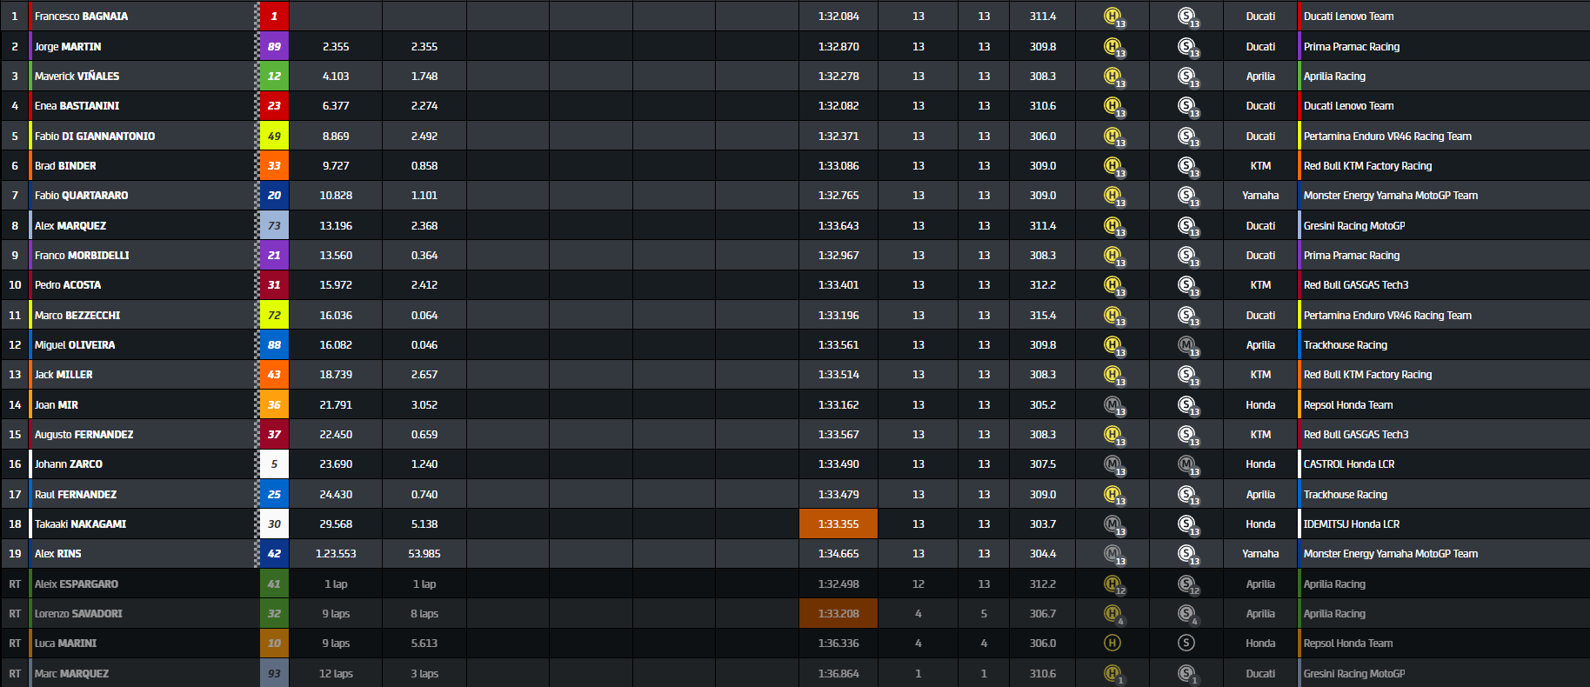Click the RT status for Aleix Espargaro
Image resolution: width=1590 pixels, height=687 pixels.
[15, 584]
